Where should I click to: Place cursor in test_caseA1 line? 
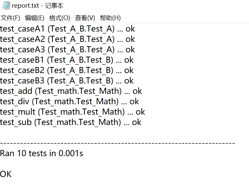tap(68, 29)
